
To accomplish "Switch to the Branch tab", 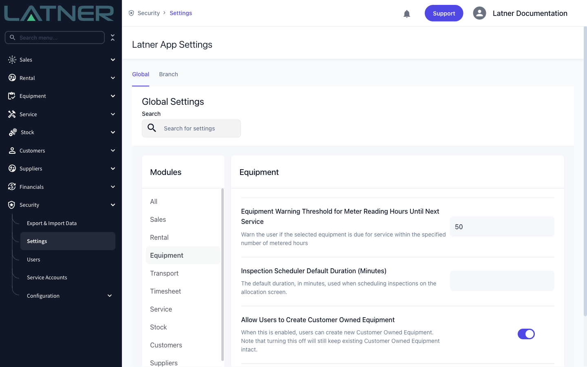I will [x=168, y=74].
